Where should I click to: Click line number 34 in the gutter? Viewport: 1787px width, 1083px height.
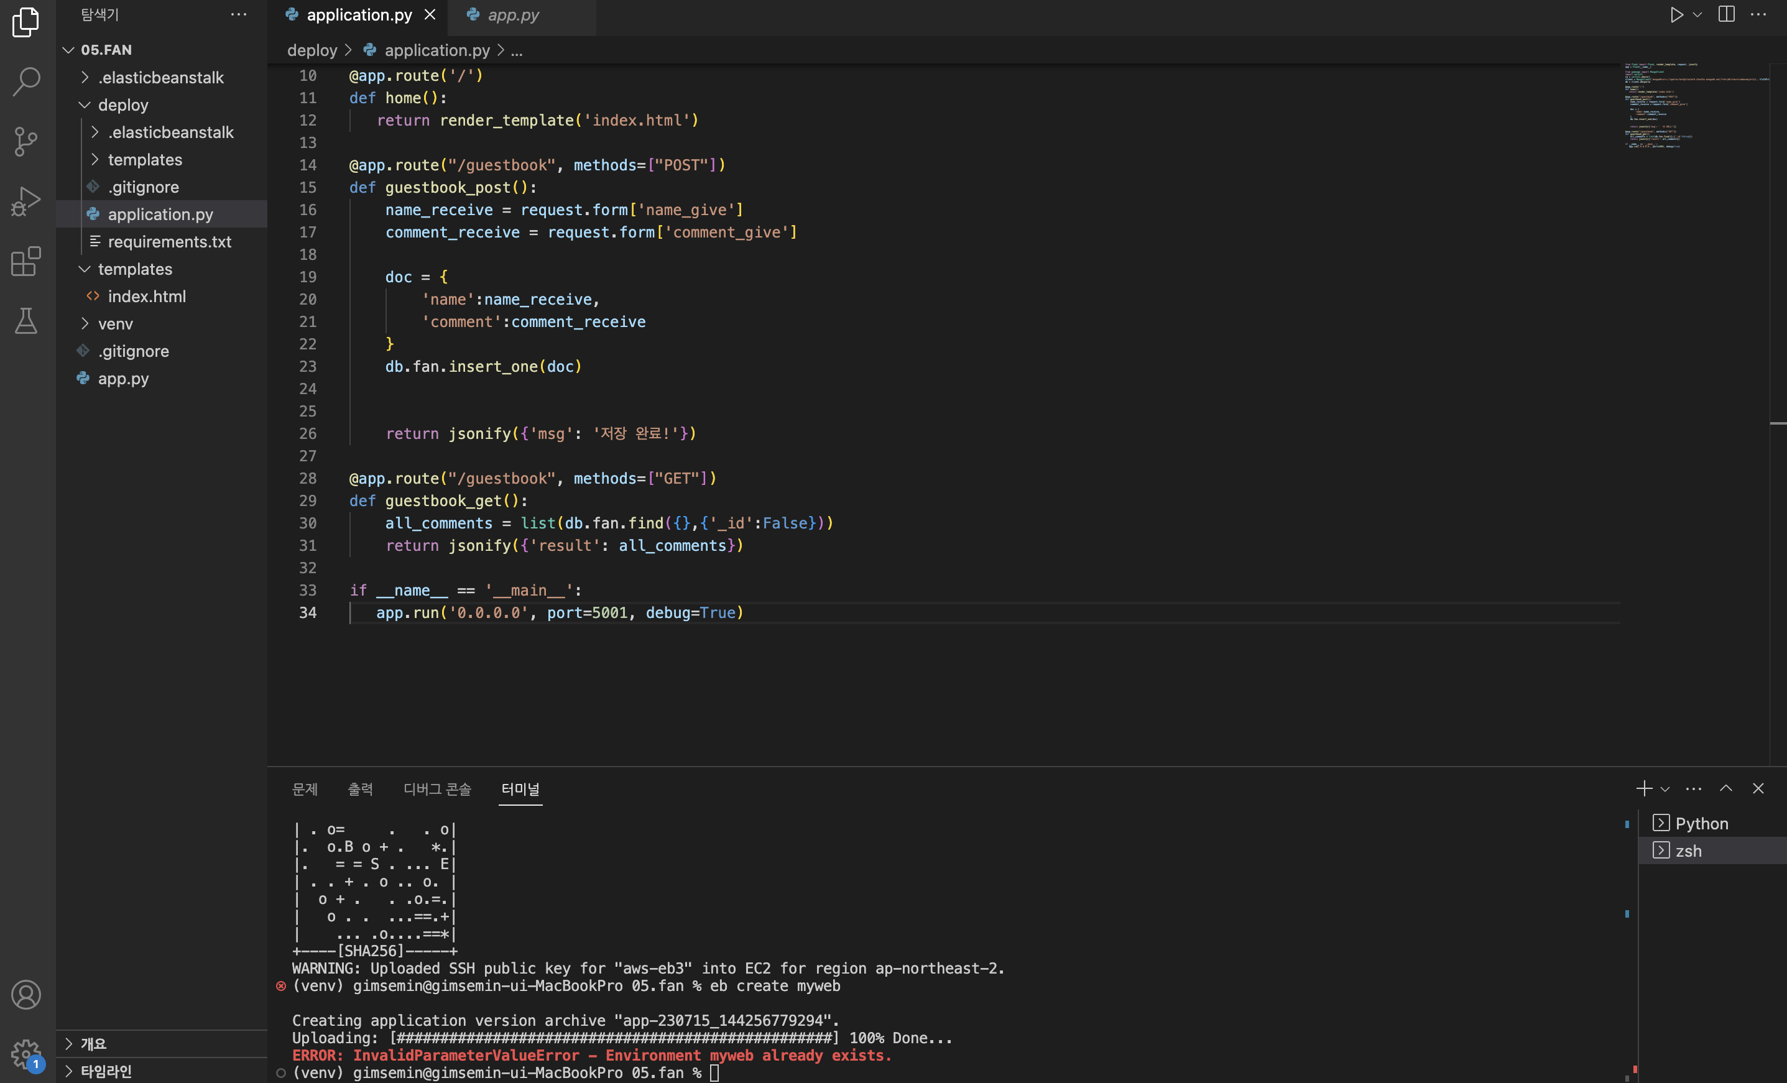[308, 613]
